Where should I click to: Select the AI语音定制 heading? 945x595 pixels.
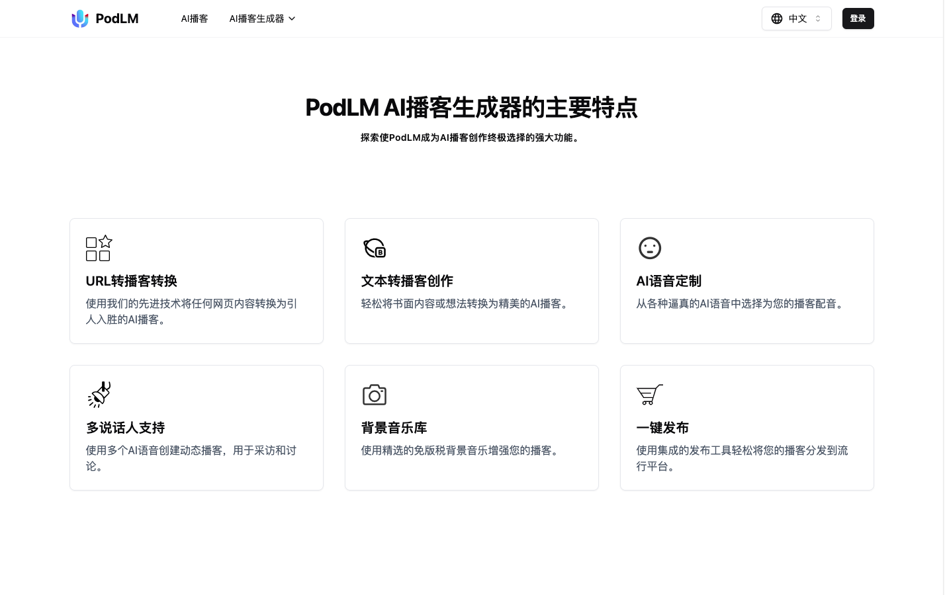669,281
